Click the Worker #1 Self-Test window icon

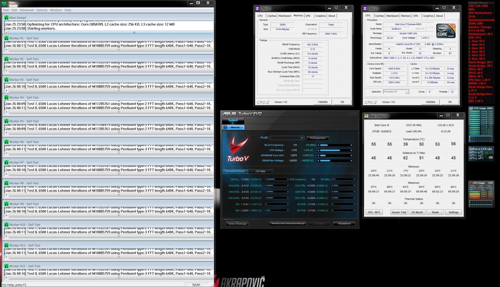tap(7, 38)
